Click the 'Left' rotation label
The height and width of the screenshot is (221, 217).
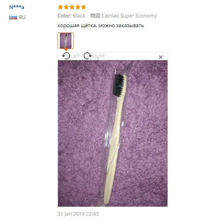pos(75,56)
